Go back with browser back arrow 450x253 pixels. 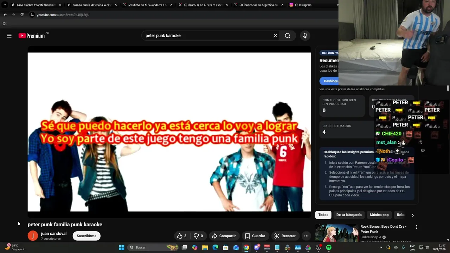click(x=5, y=15)
